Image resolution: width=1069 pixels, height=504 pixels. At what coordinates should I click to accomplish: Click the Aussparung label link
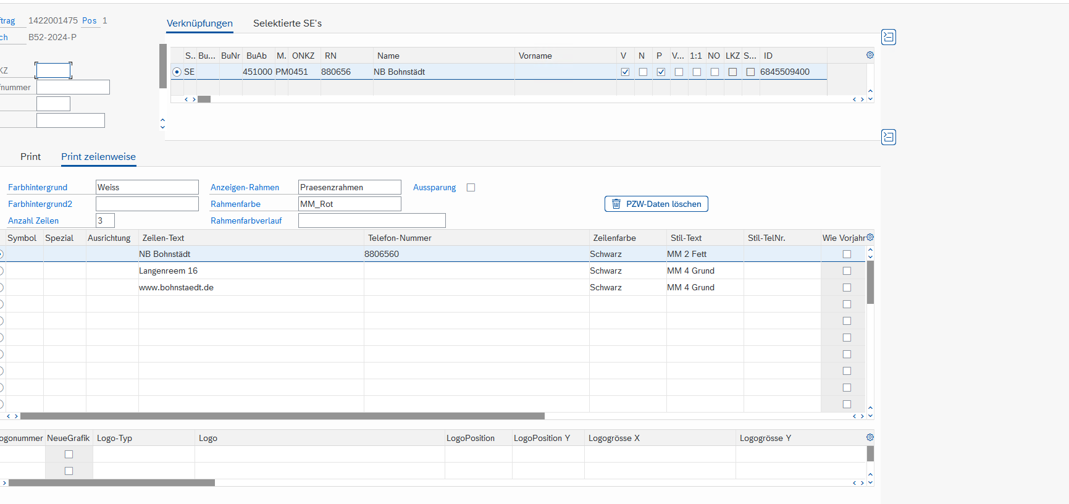[x=434, y=187]
